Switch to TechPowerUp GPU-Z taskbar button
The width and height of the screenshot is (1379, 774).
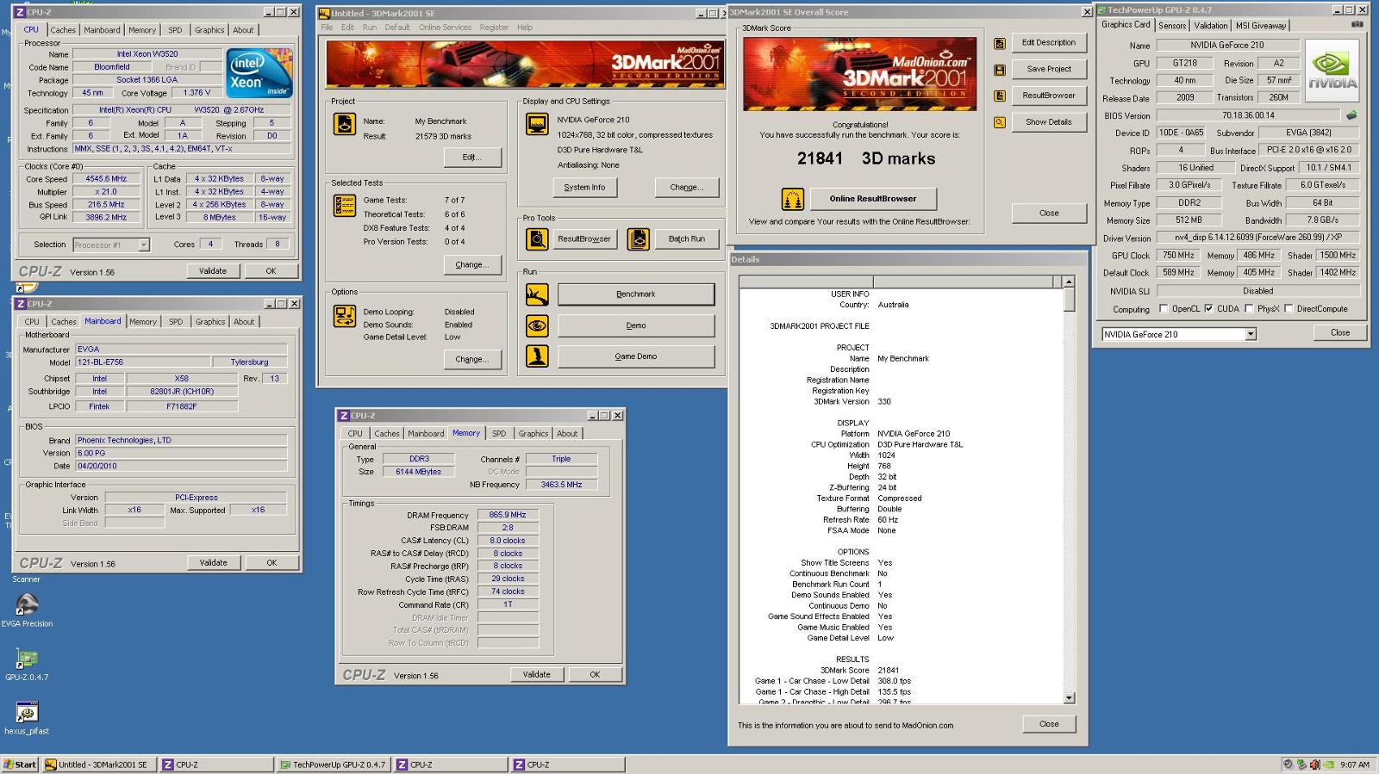coord(333,765)
